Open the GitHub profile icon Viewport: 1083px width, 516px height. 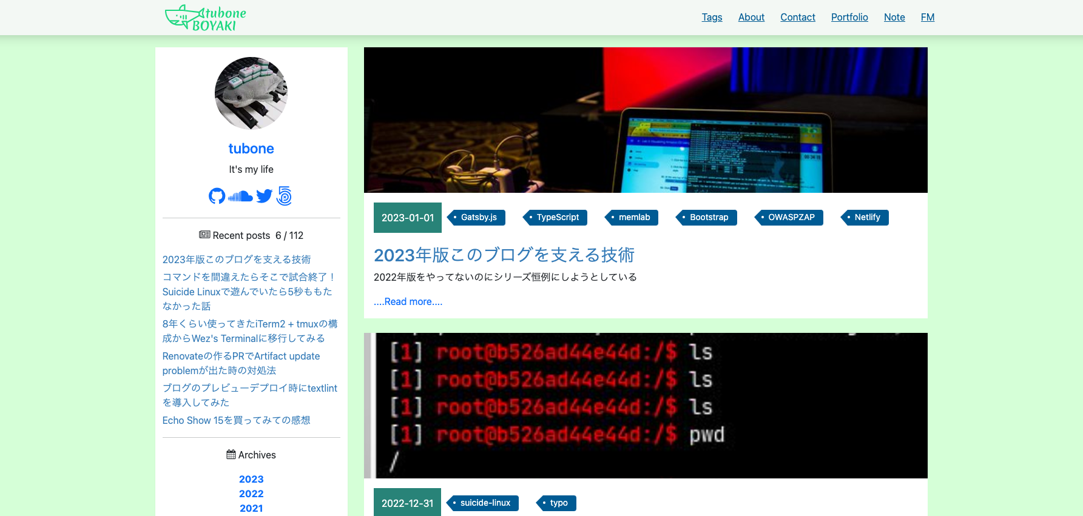pos(217,196)
